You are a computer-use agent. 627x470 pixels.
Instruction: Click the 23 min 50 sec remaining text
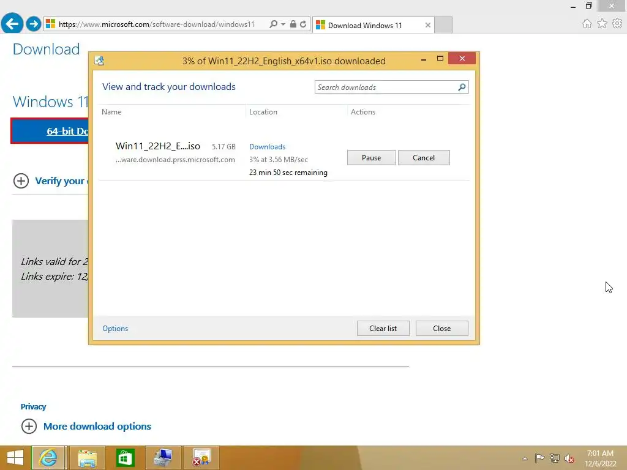point(288,173)
